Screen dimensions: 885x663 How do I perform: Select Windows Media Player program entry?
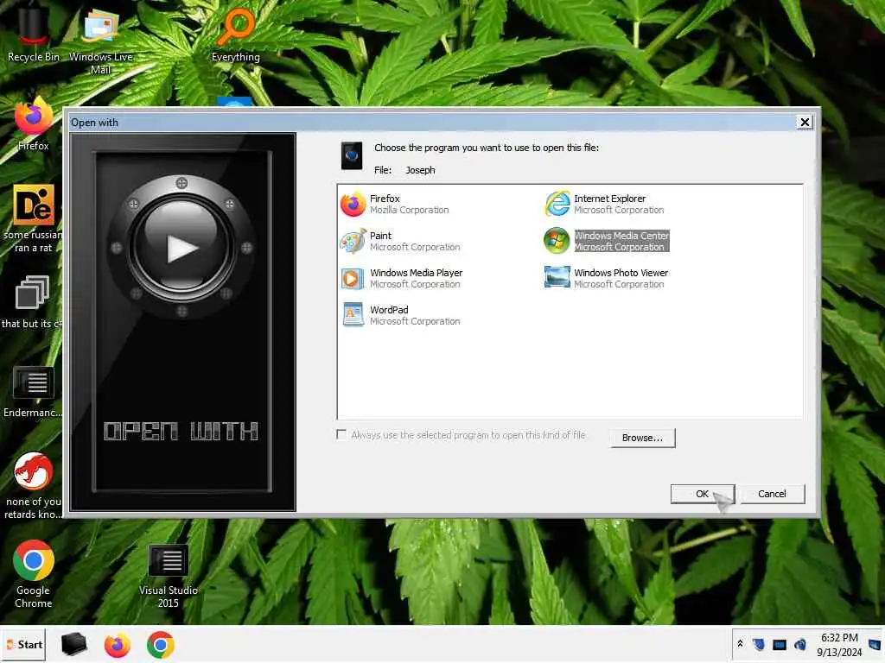point(401,279)
